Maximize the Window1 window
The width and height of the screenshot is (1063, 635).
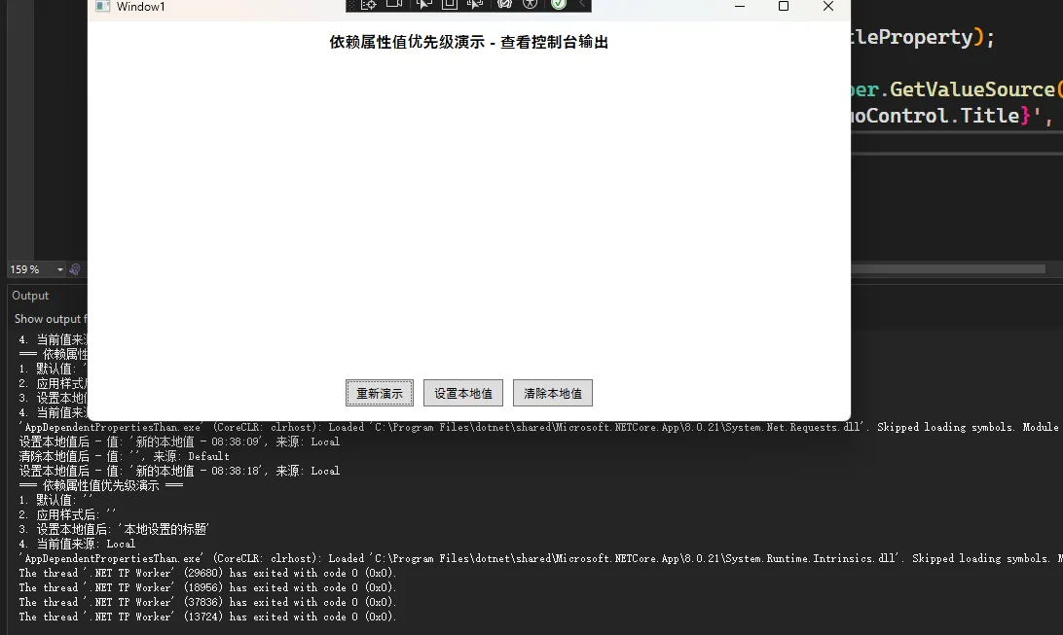(784, 7)
